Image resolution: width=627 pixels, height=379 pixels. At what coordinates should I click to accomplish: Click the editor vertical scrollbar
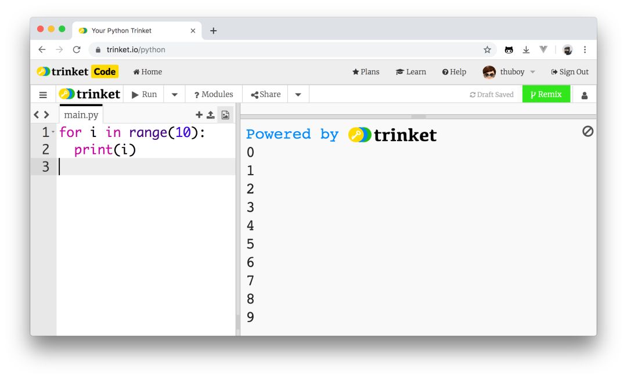point(238,322)
